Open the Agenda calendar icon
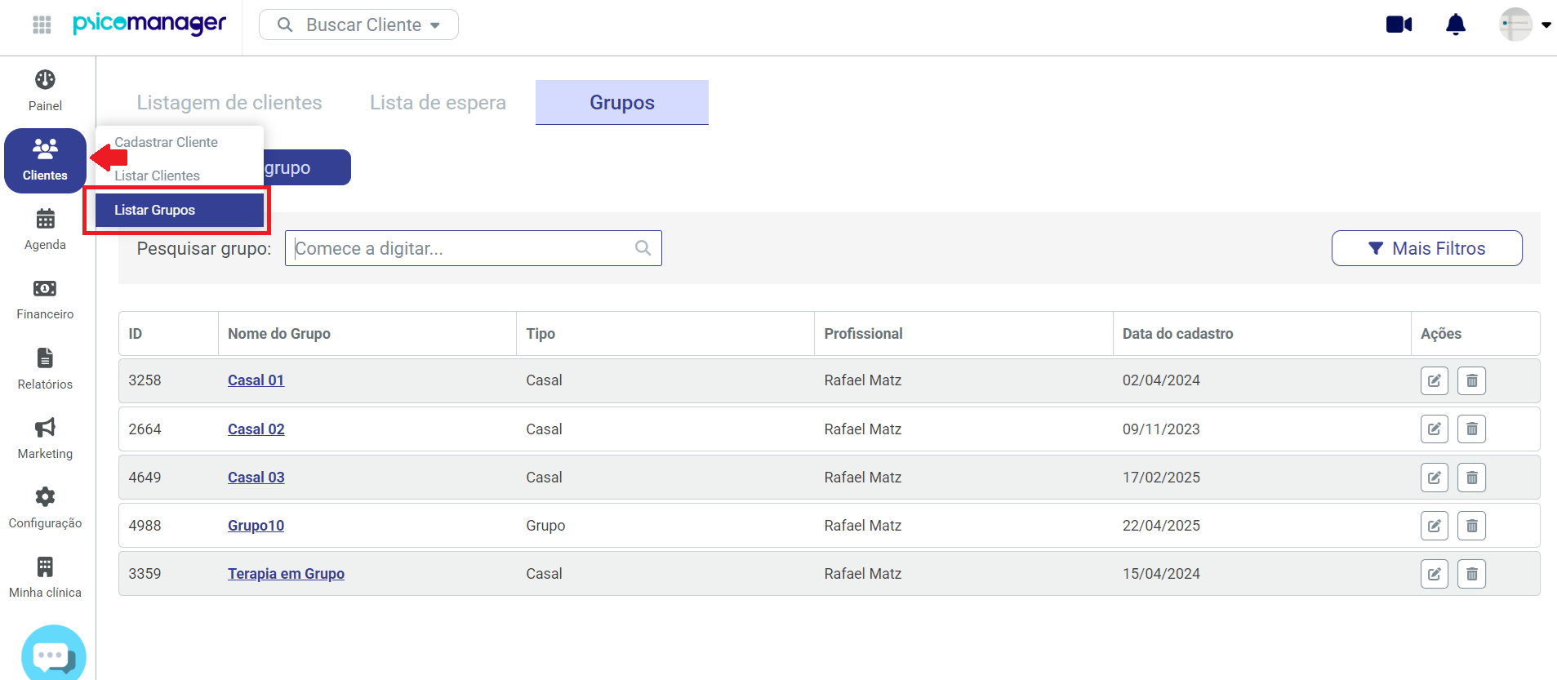 [x=45, y=219]
